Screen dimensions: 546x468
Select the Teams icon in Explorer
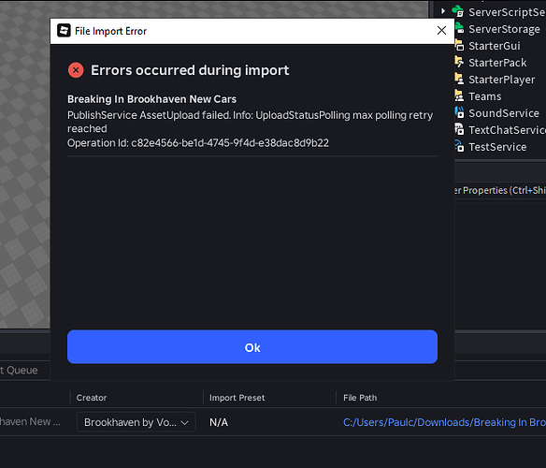point(459,95)
